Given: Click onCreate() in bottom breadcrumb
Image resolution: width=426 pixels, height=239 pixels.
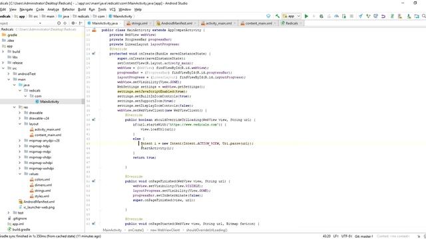Looking at the screenshot, I should (x=136, y=230).
